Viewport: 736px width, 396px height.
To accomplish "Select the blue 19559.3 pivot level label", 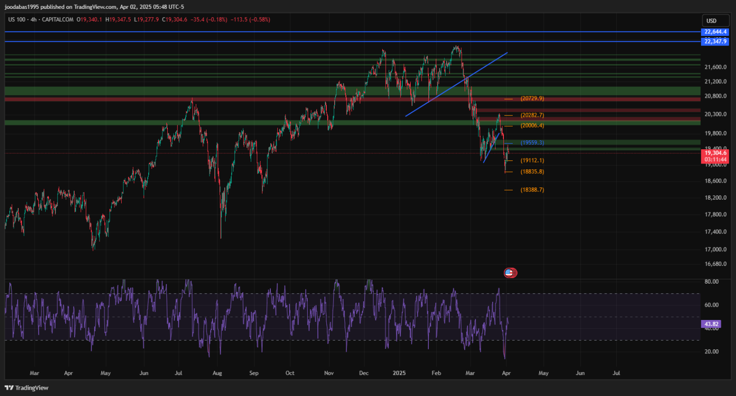I will coord(532,143).
